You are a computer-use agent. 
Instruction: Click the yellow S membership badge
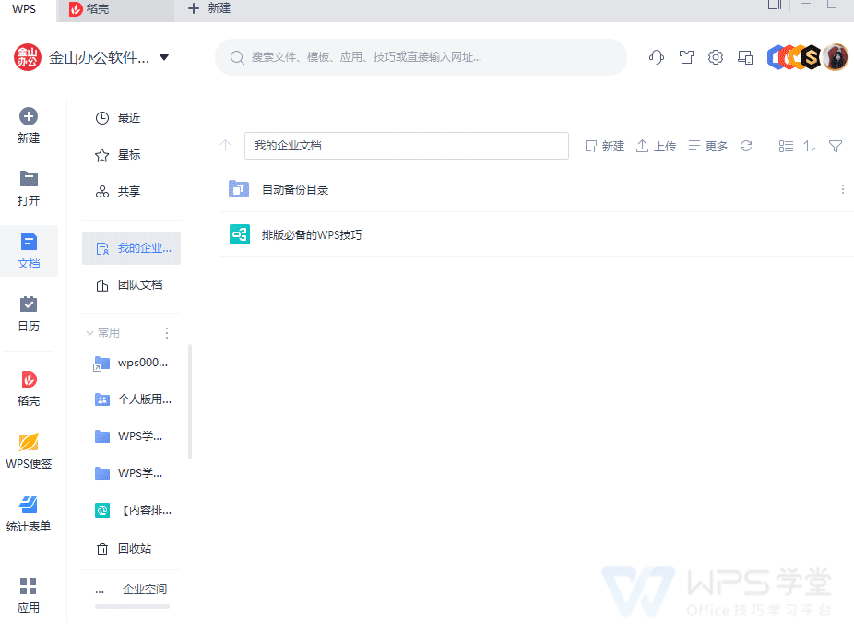[811, 56]
